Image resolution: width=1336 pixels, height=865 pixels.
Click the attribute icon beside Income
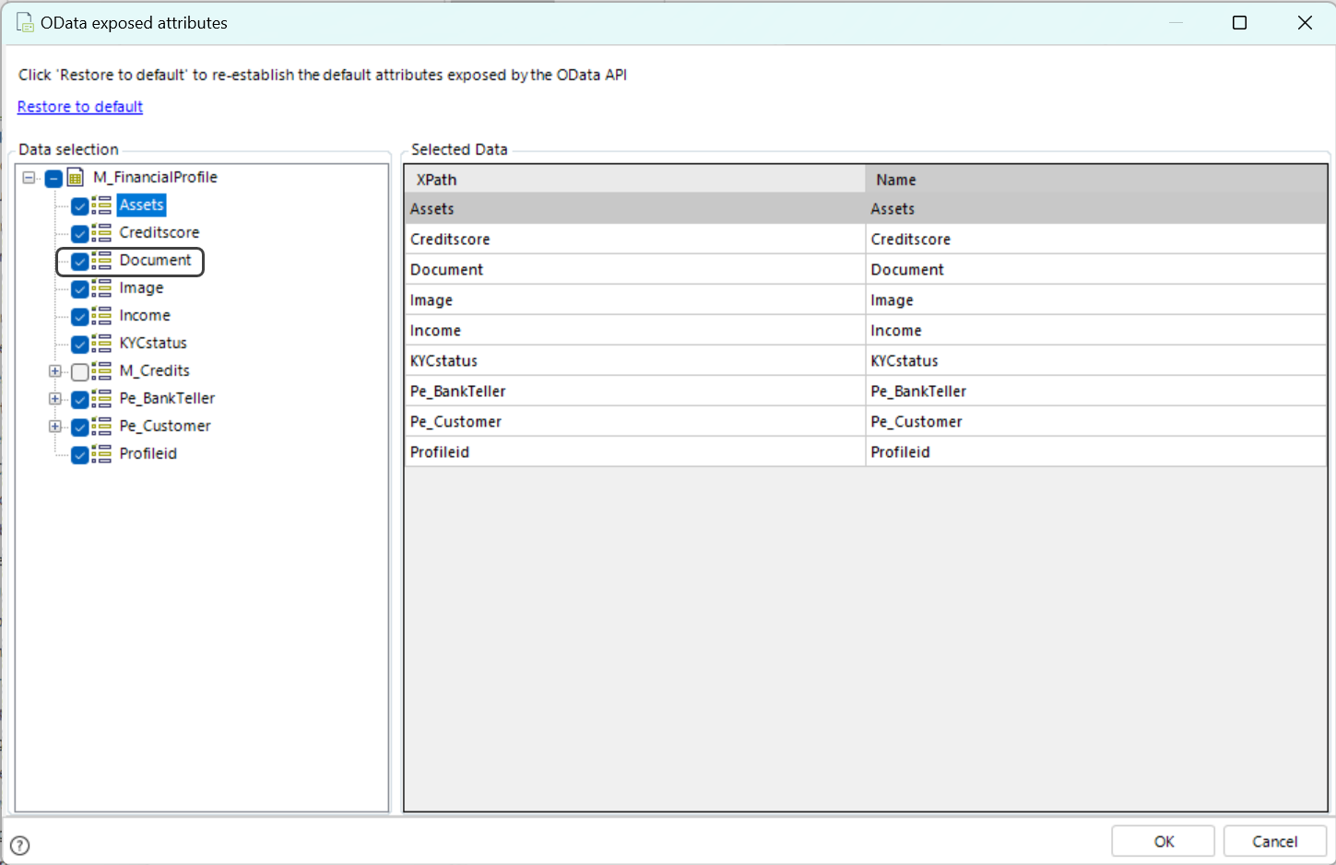[x=101, y=316]
